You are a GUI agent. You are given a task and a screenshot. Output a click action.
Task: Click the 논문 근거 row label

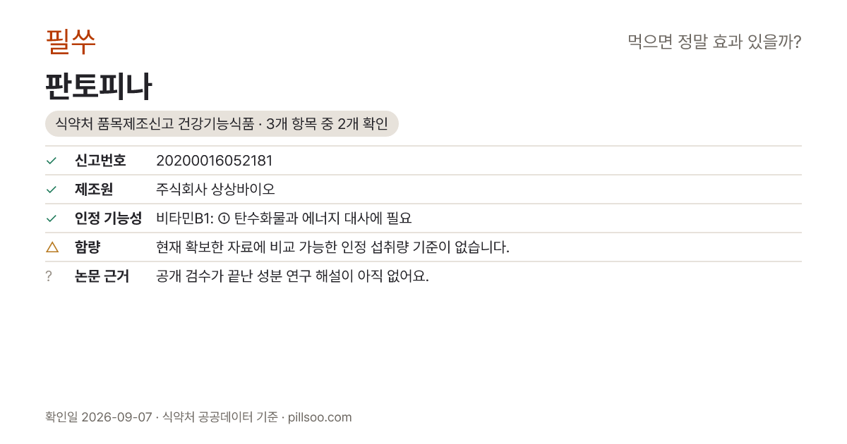pos(102,276)
